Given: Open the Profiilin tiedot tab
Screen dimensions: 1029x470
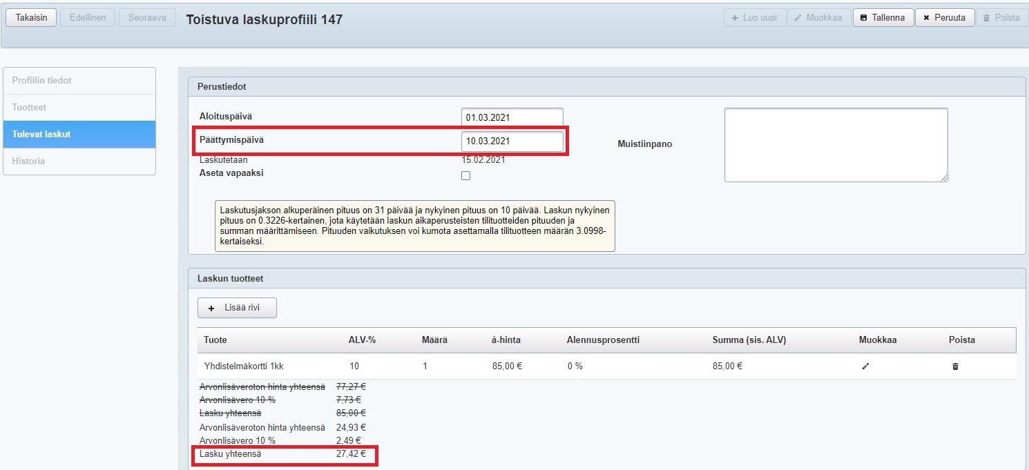Looking at the screenshot, I should (79, 81).
